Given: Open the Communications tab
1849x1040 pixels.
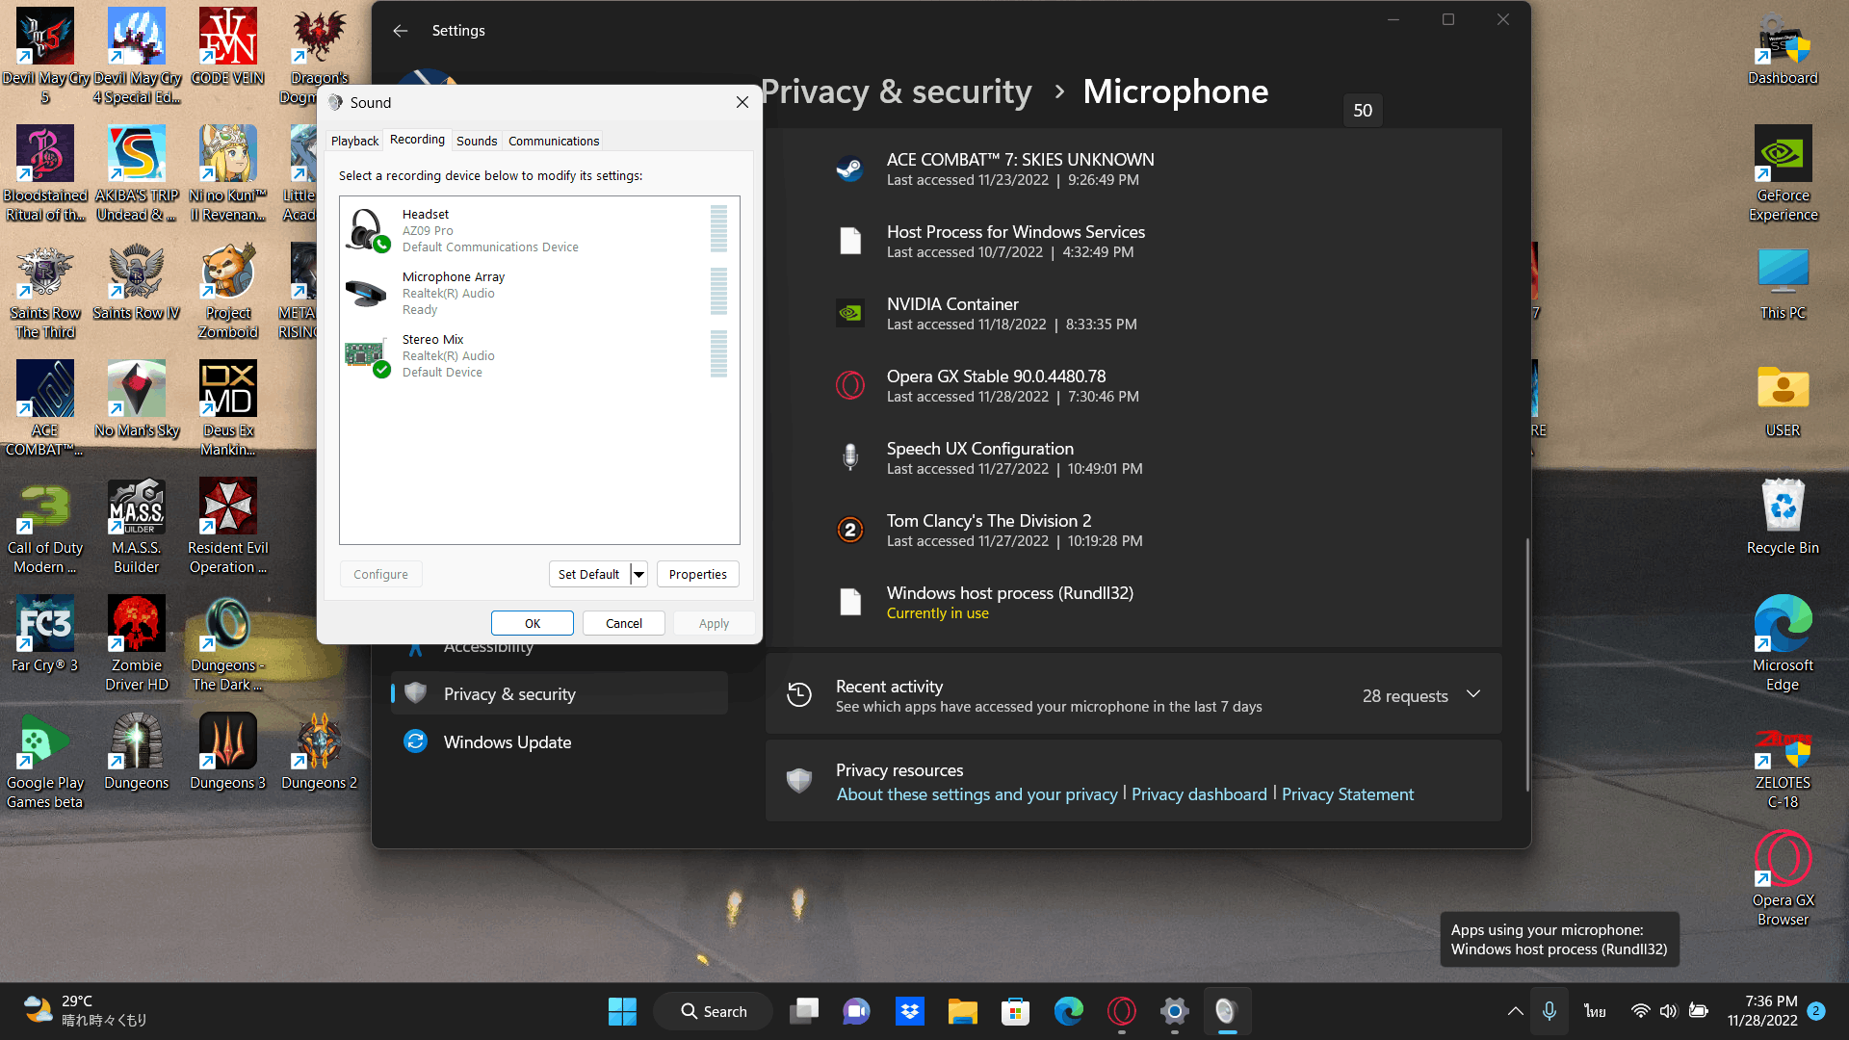Looking at the screenshot, I should click(554, 141).
